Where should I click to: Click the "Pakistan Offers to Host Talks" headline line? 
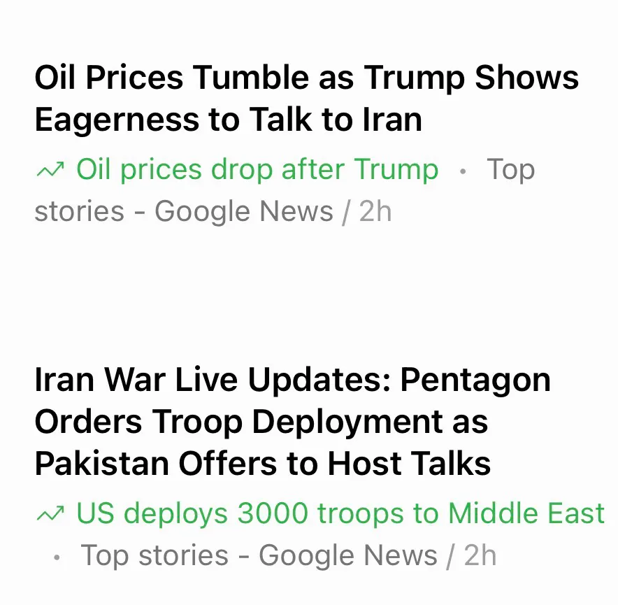coord(262,464)
